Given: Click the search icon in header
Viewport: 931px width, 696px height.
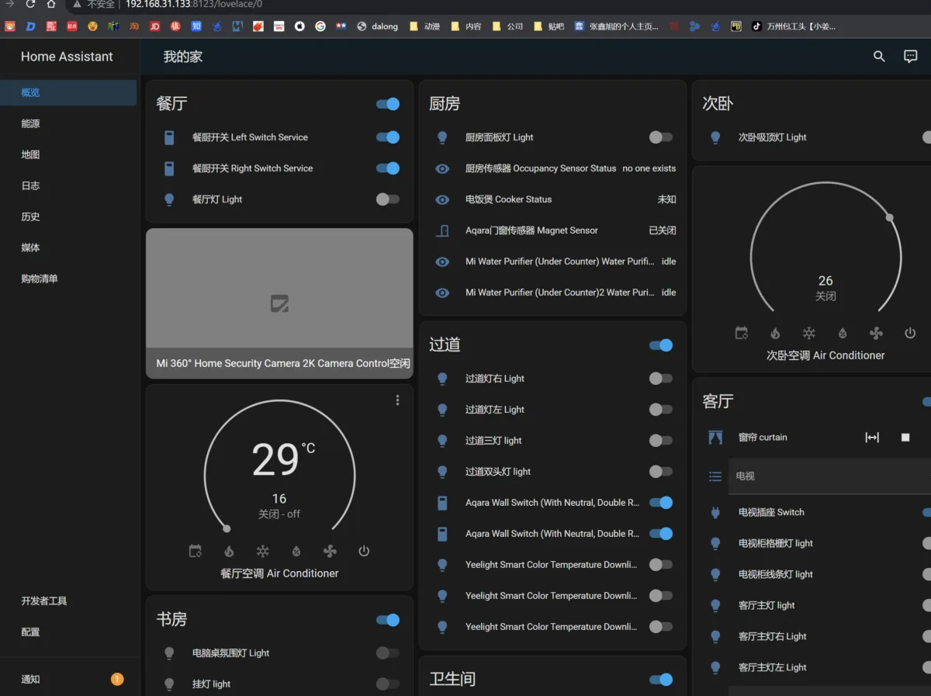Looking at the screenshot, I should click(x=879, y=57).
